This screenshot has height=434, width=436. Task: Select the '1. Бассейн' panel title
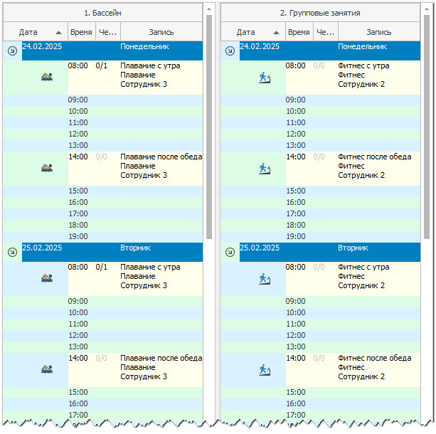point(102,13)
